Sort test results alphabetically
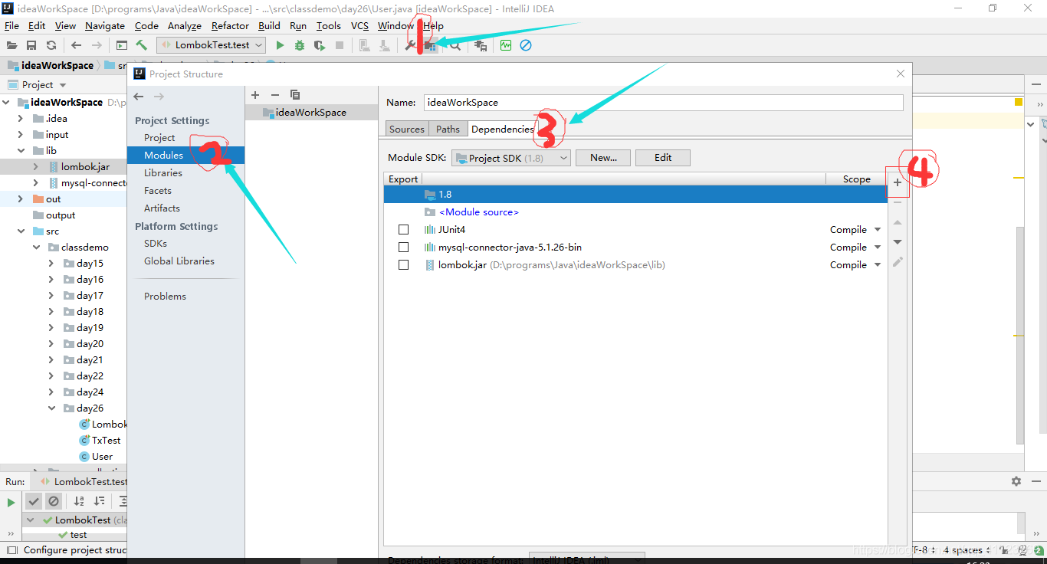1047x564 pixels. coord(79,501)
